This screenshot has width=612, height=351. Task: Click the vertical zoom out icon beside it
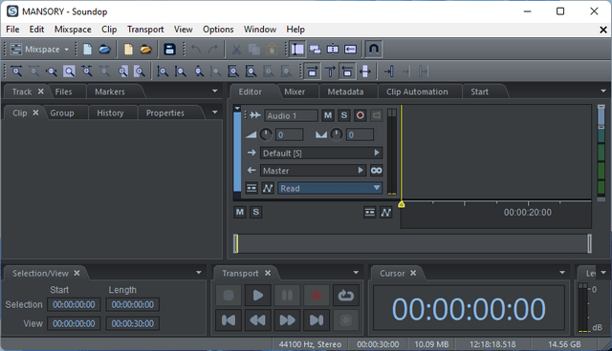point(181,72)
